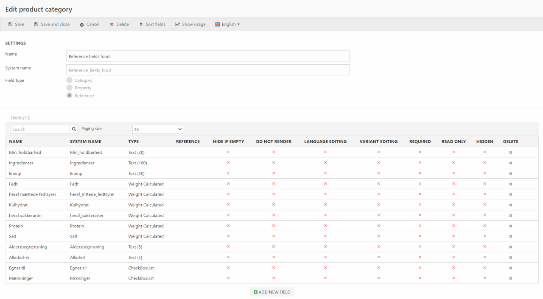Toggle Required for the Energi field

click(420, 173)
